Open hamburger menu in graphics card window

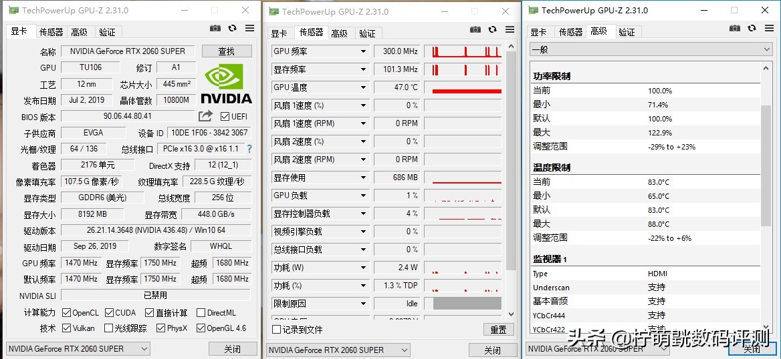pyautogui.click(x=249, y=28)
